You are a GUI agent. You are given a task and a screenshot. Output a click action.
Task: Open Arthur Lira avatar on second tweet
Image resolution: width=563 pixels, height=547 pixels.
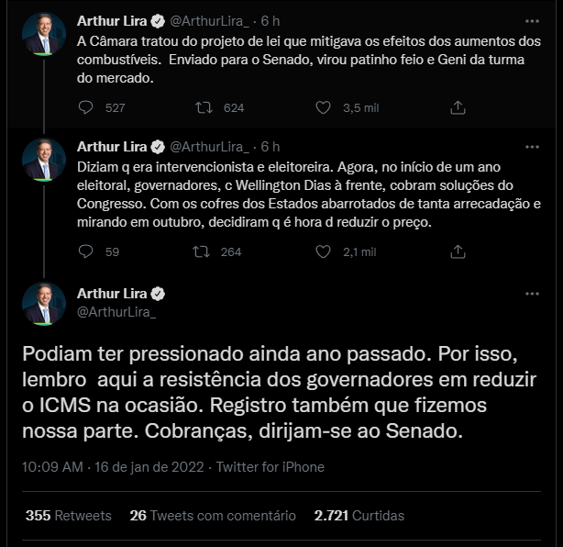(44, 160)
